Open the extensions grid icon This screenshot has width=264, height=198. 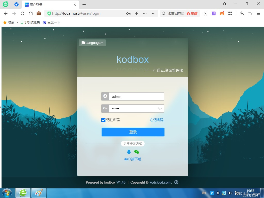tap(230, 13)
